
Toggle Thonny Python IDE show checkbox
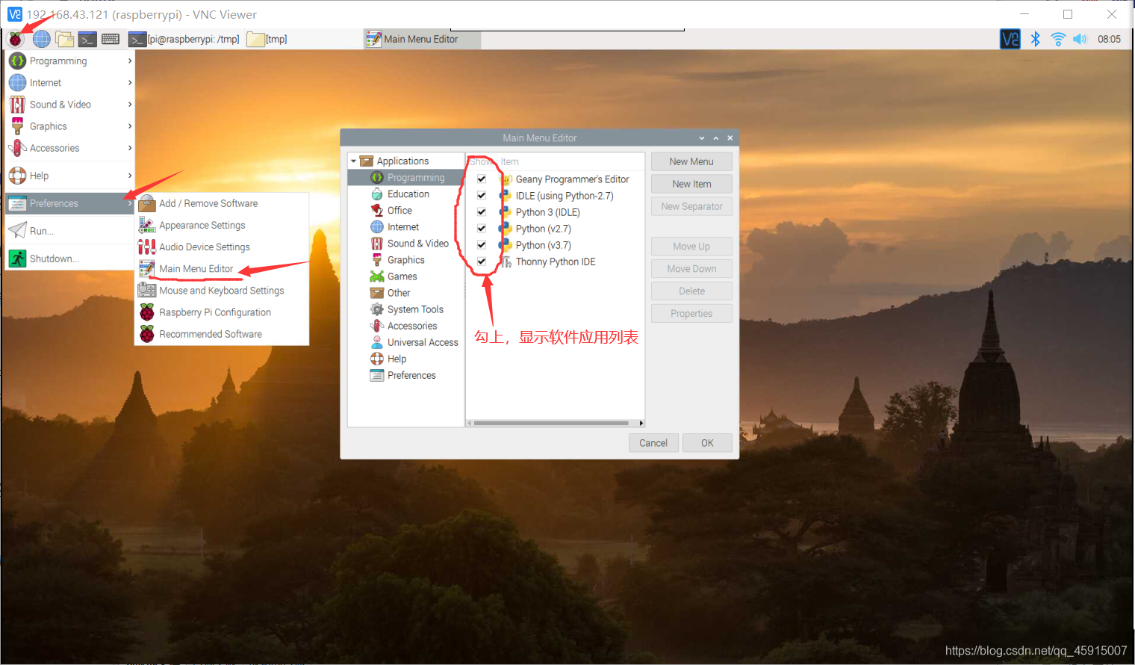[482, 262]
